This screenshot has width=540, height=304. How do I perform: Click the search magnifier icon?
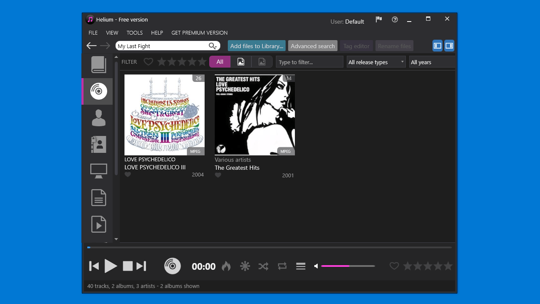click(x=213, y=46)
